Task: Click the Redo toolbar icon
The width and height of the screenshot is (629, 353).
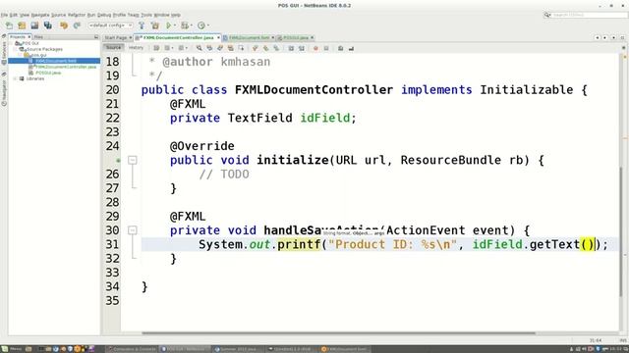Action: point(77,25)
